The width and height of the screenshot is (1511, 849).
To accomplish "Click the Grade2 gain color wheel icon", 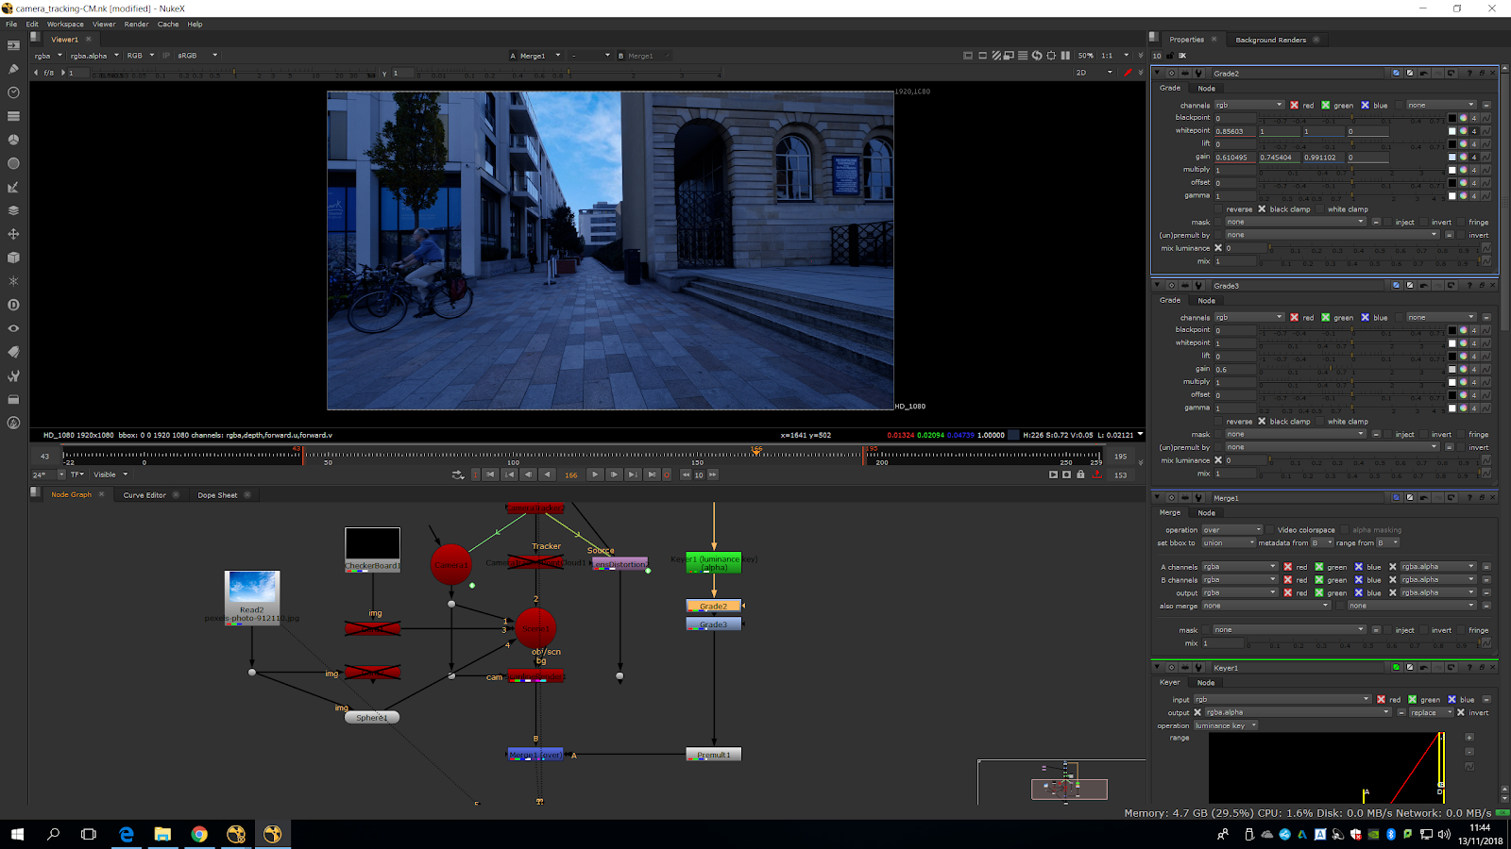I will [1463, 158].
